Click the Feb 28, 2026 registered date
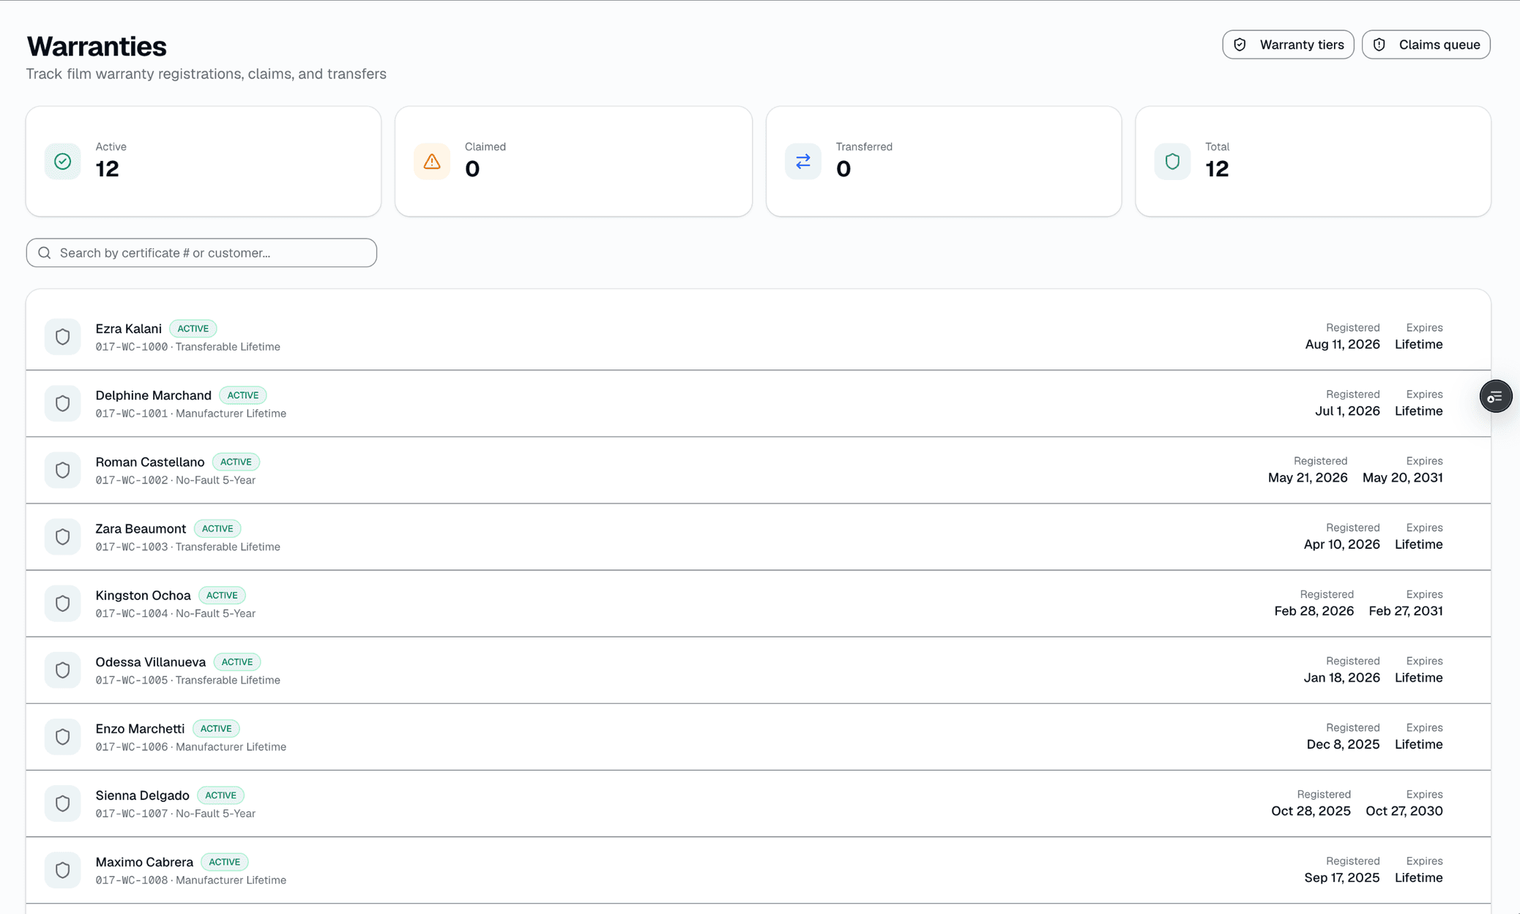Viewport: 1520px width, 914px height. click(1314, 611)
